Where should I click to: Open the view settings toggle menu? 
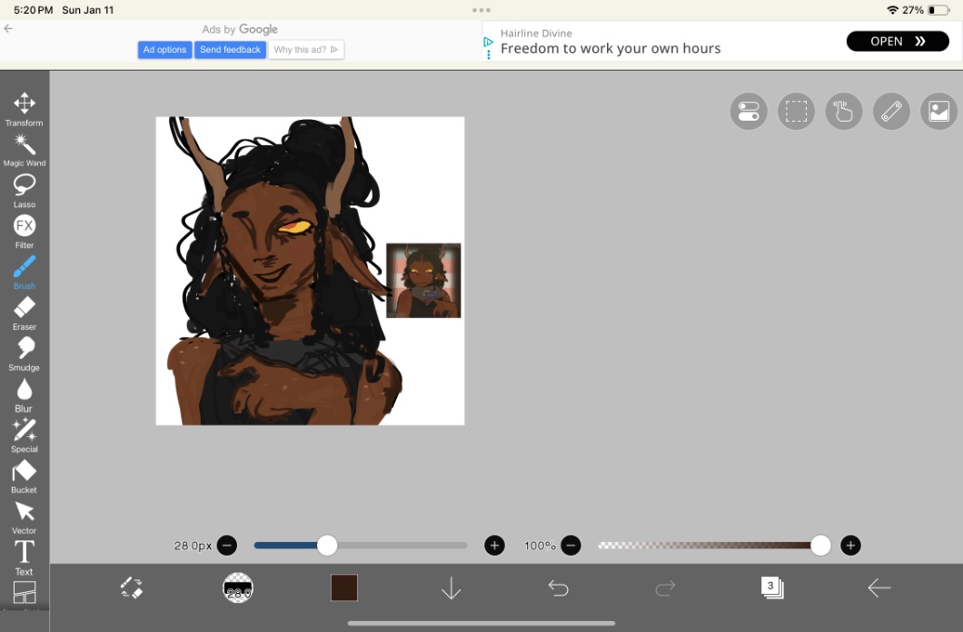pyautogui.click(x=749, y=112)
